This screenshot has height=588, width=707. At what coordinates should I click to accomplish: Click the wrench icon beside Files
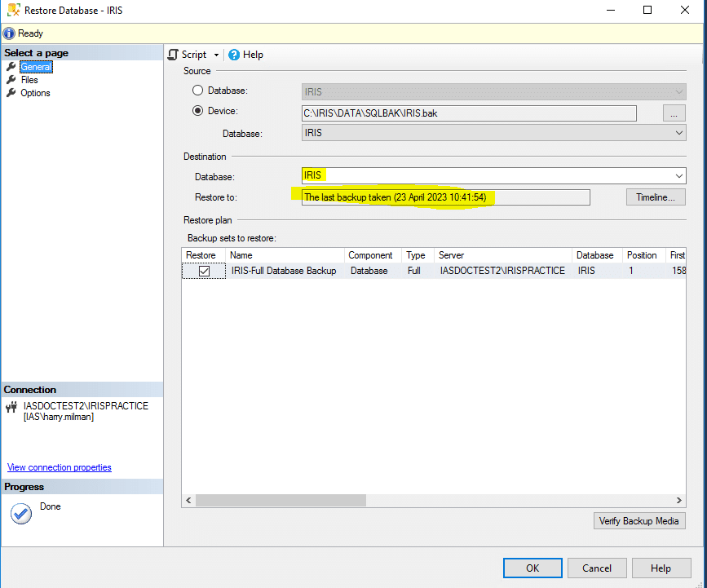tap(11, 80)
